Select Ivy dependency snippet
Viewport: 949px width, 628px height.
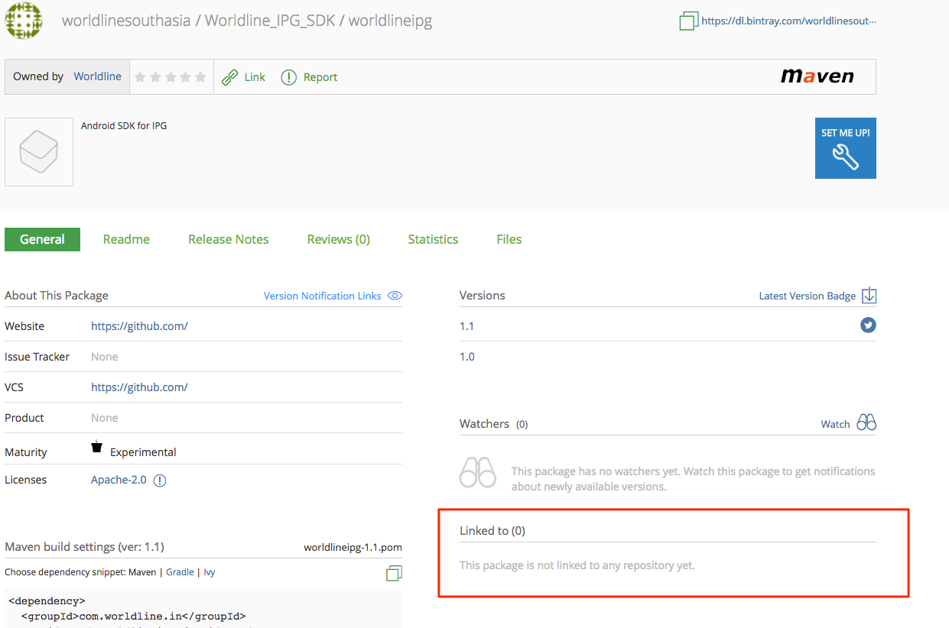(x=210, y=571)
